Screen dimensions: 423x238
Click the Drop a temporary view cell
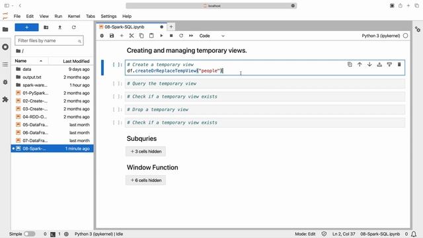(265, 110)
